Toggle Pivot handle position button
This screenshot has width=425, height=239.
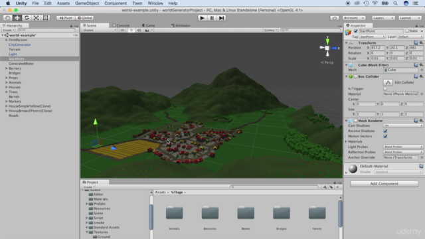66,18
